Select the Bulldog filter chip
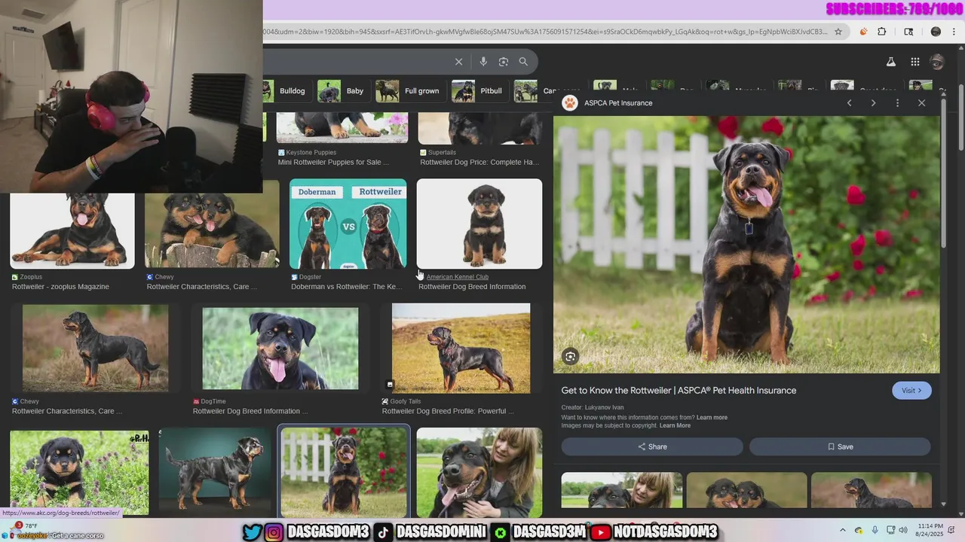Viewport: 965px width, 542px height. pyautogui.click(x=287, y=91)
